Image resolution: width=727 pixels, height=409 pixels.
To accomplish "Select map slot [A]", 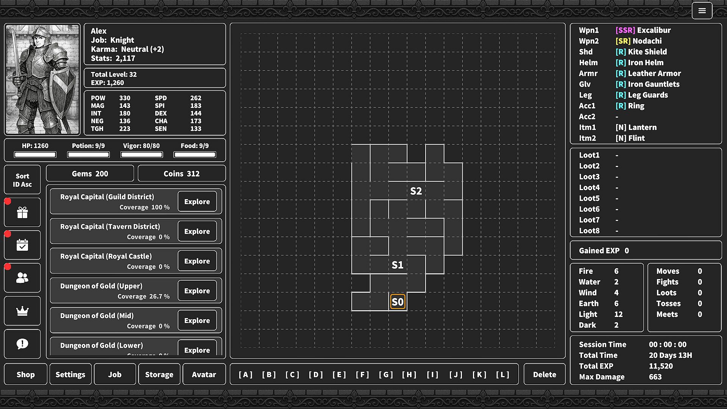I will [245, 375].
